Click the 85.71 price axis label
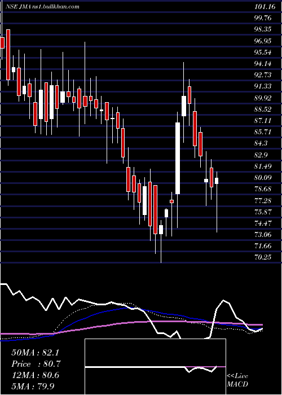Viewport: 282px width, 395px height. pyautogui.click(x=263, y=132)
